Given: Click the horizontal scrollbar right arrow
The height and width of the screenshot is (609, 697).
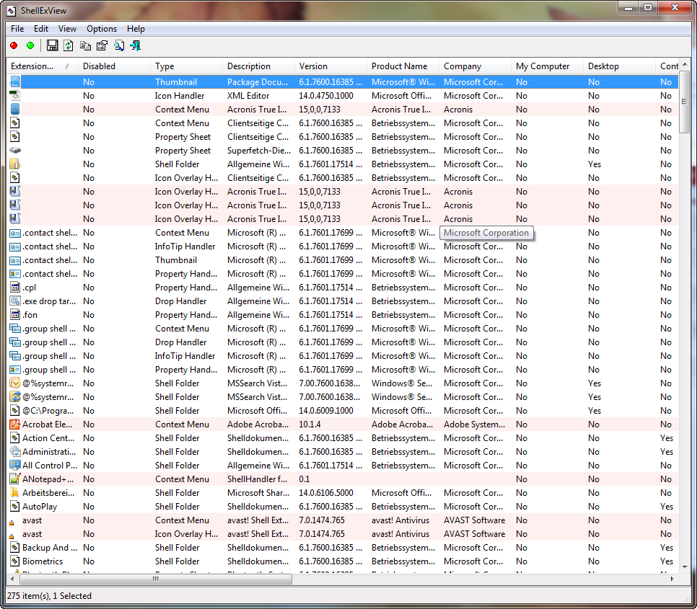Looking at the screenshot, I should pyautogui.click(x=672, y=579).
